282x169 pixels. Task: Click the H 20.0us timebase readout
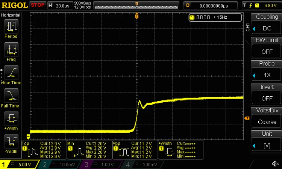(60, 5)
